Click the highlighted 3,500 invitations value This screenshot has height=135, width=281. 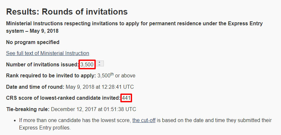[x=87, y=64]
